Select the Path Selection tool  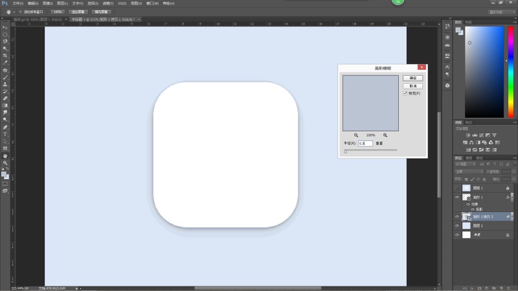(5, 141)
